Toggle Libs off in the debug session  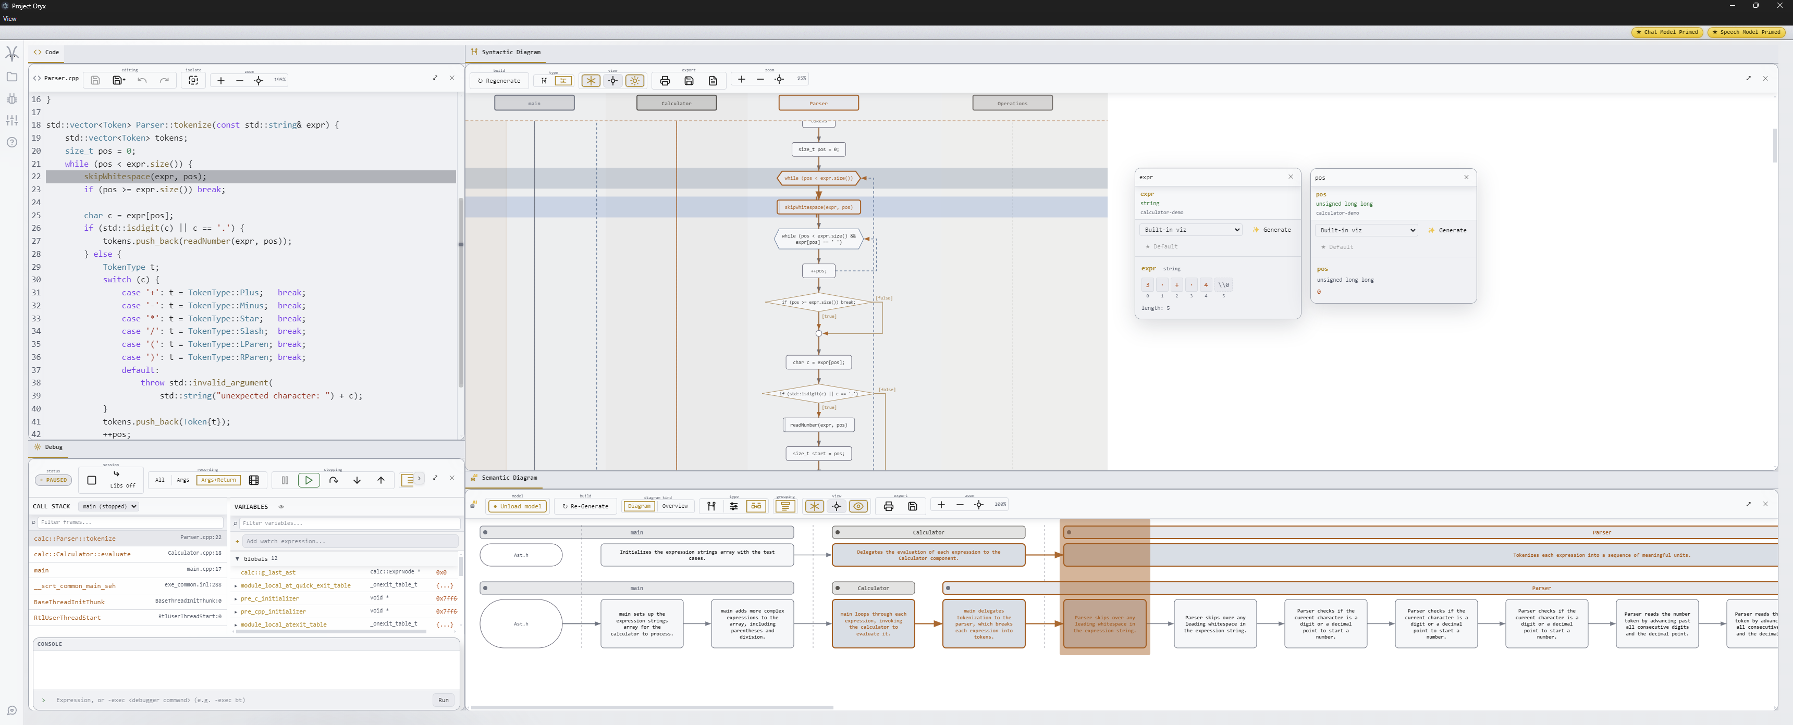pos(122,480)
